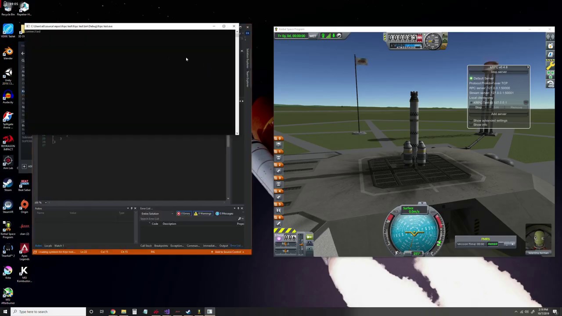Click stage 2 engine icon in staging list
This screenshot has width=562, height=316.
tap(278, 171)
